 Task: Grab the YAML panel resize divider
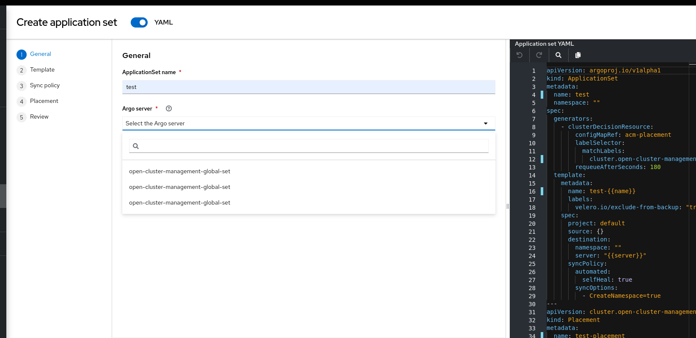508,206
